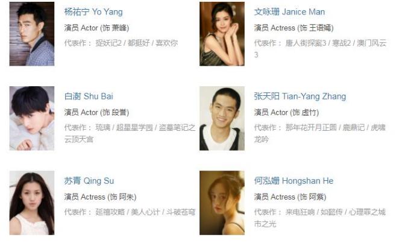408x249 pixels.
Task: Select the role text 演员 Actor (饰 段誉)
Action: [97, 113]
